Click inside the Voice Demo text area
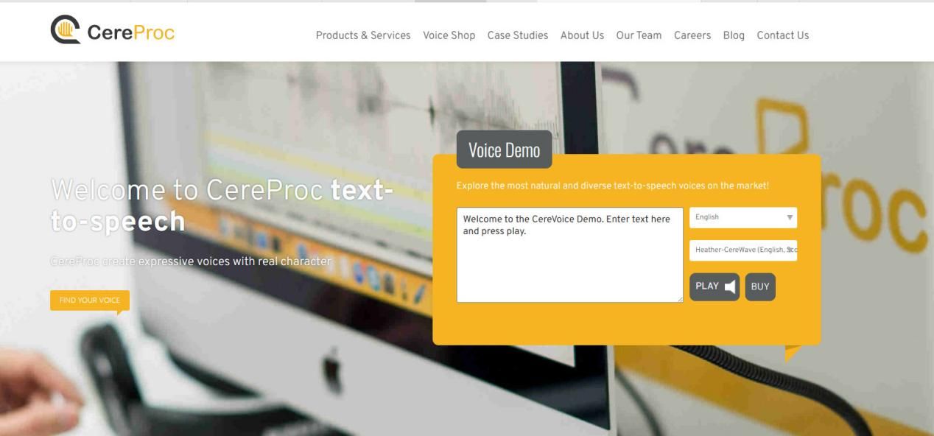The height and width of the screenshot is (436, 934). (x=570, y=255)
